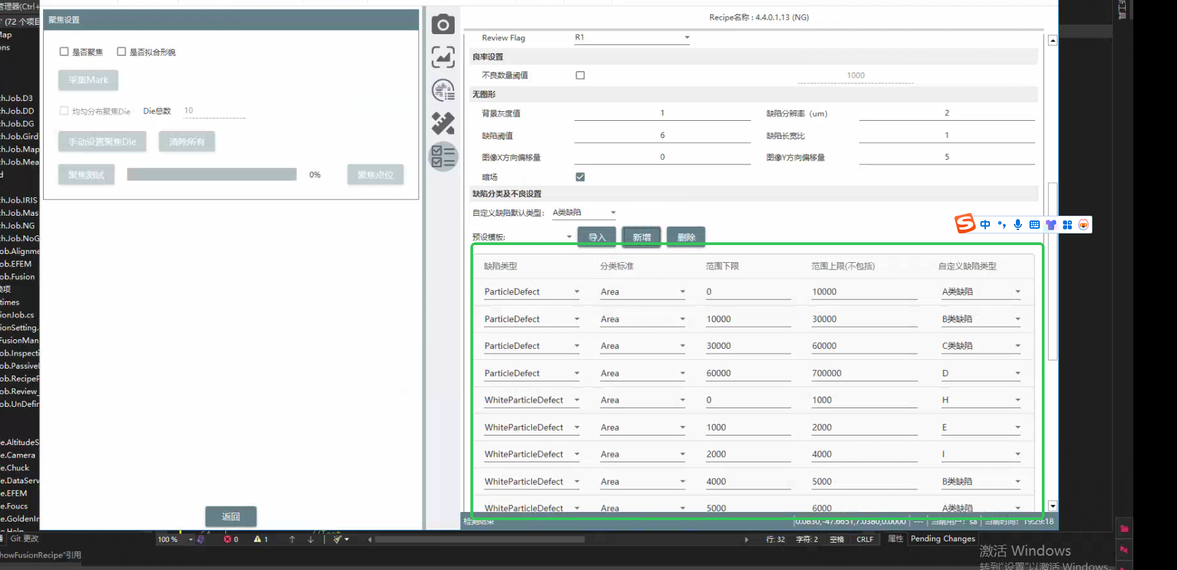Click the Die总数 input field

tap(214, 111)
